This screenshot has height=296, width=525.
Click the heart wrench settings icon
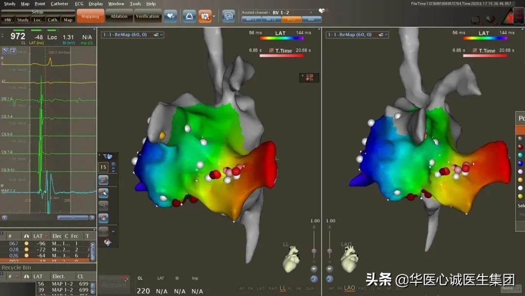pos(107,242)
